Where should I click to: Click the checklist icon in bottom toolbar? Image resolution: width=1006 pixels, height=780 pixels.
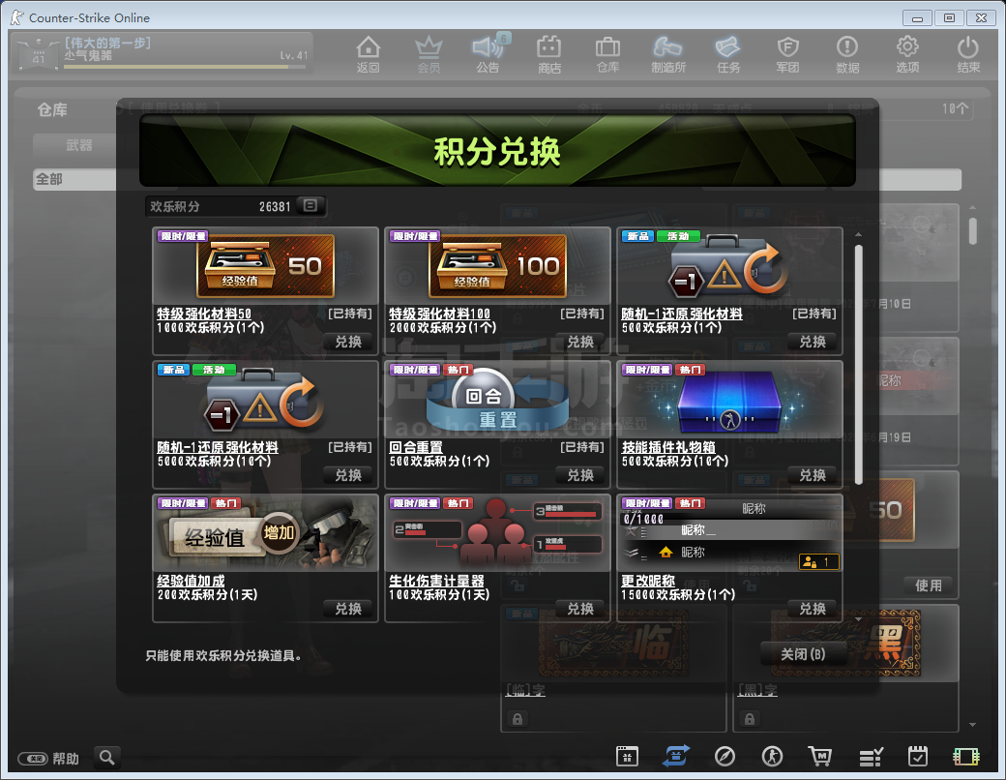coord(871,757)
